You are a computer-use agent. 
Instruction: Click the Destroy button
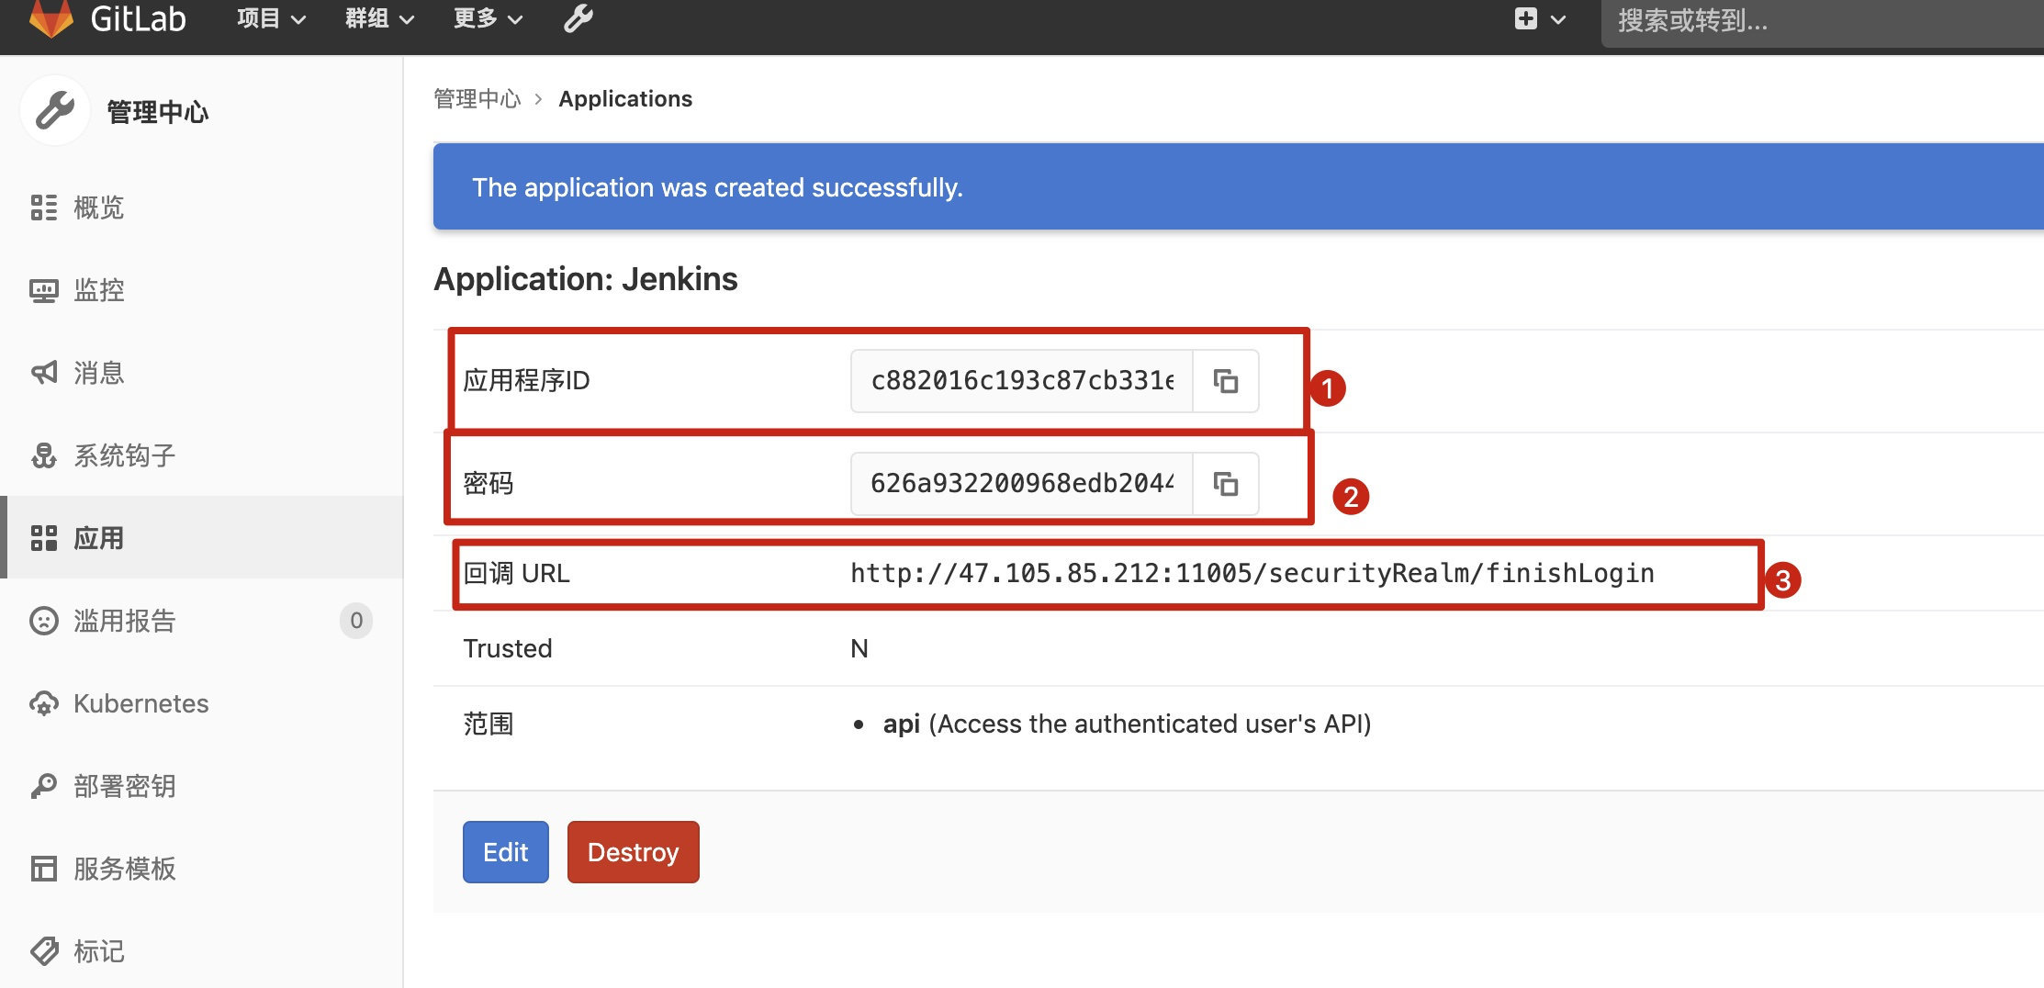tap(634, 852)
